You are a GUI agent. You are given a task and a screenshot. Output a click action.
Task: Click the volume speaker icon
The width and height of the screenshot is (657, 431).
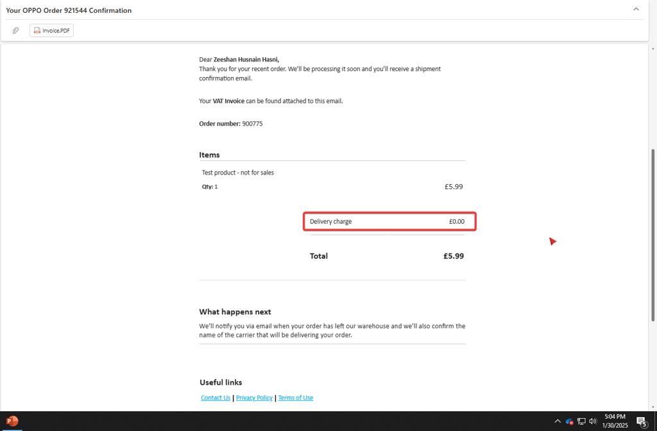click(x=593, y=421)
